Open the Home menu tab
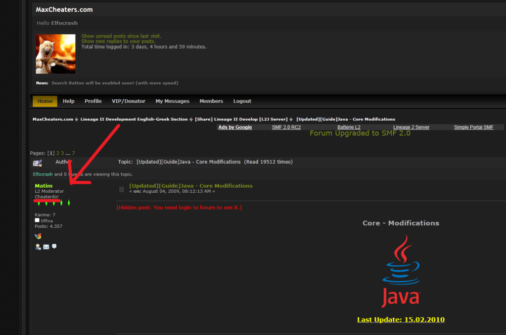The height and width of the screenshot is (335, 506). 45,101
